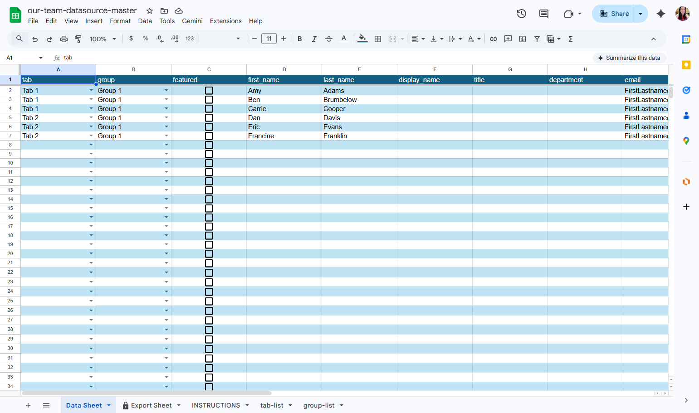
Task: Open the zoom level 100% dropdown
Action: coord(103,39)
